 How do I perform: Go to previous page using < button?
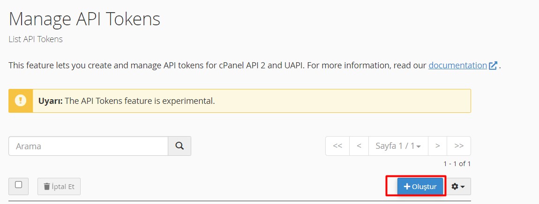click(359, 146)
